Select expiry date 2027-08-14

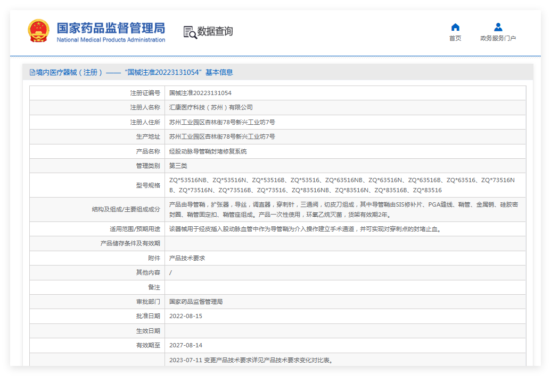(186, 345)
